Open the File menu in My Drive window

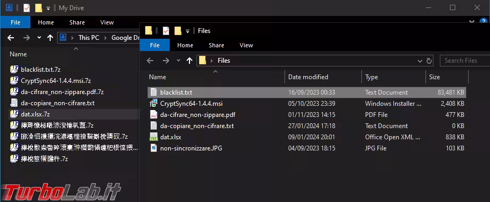click(15, 22)
